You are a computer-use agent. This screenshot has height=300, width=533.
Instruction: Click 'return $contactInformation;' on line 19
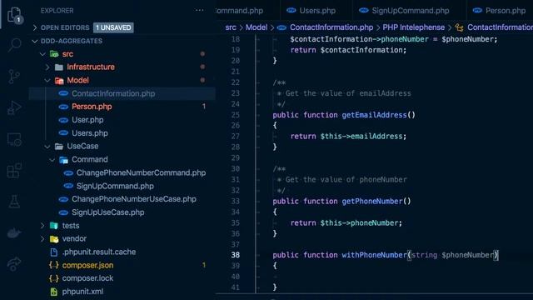(348, 50)
